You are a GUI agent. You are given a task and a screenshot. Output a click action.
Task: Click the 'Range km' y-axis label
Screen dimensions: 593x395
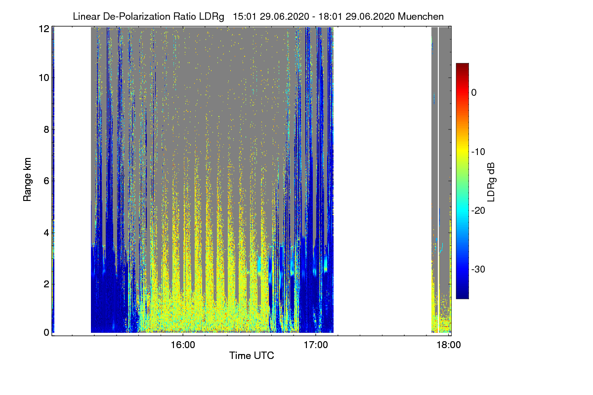pyautogui.click(x=27, y=180)
